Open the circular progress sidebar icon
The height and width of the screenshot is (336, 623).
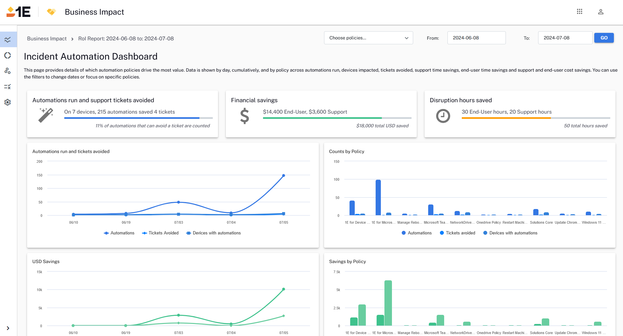(8, 55)
